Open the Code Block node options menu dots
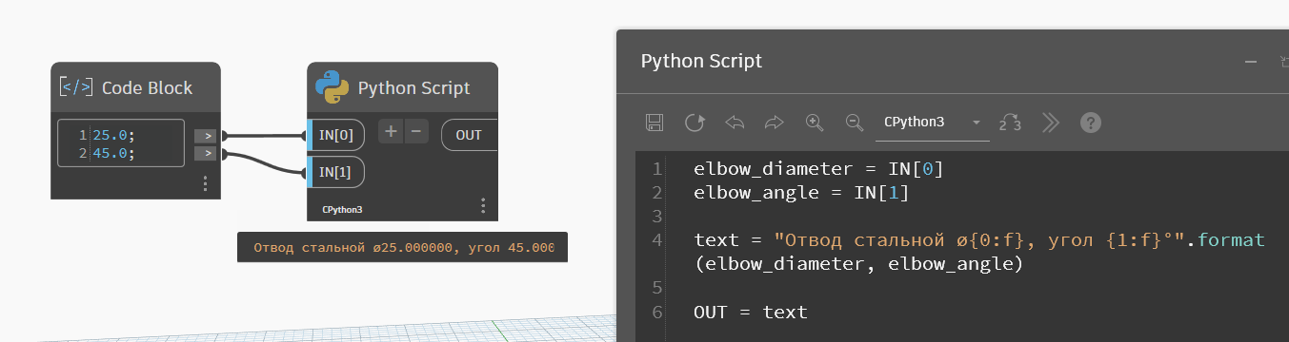This screenshot has width=1289, height=342. tap(205, 183)
